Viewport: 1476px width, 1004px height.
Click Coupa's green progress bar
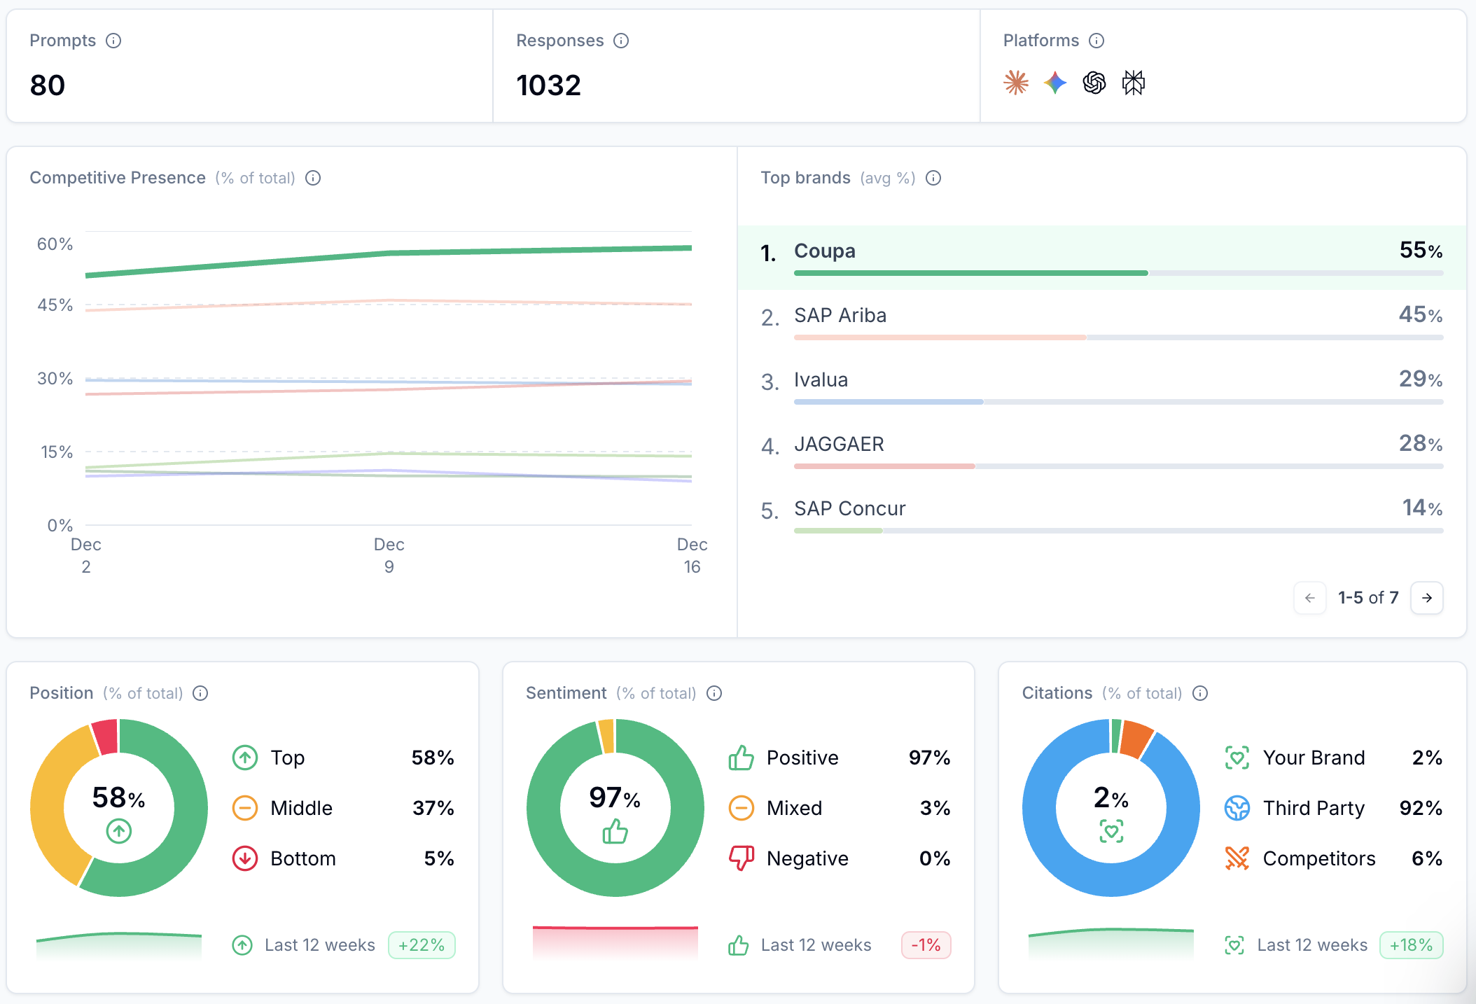click(970, 273)
